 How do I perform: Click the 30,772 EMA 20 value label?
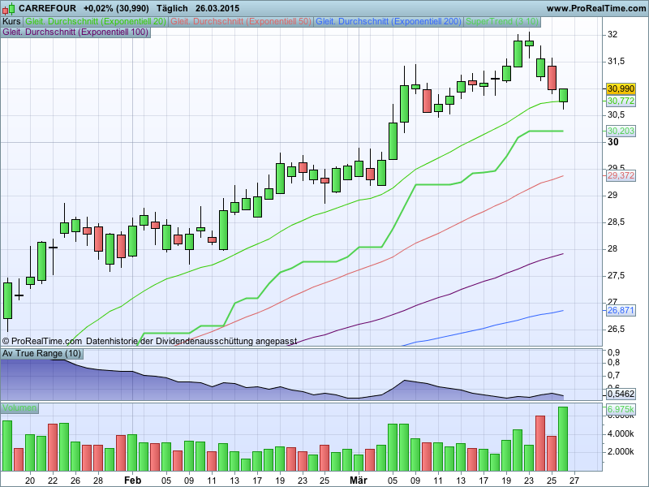[x=621, y=101]
